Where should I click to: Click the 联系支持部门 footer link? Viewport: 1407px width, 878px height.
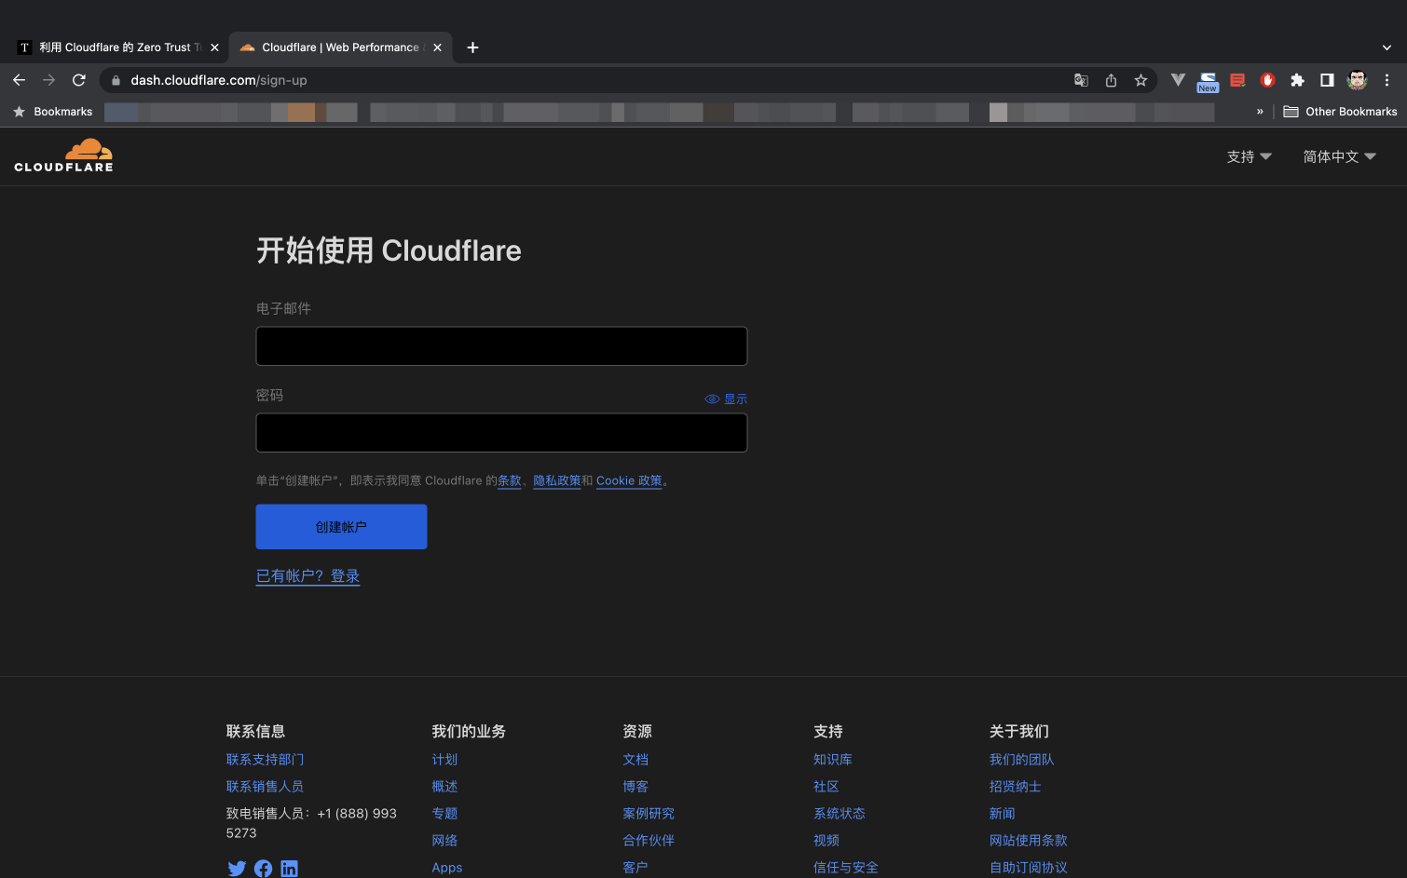(265, 760)
